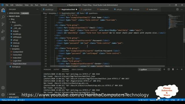Open asgi.py in the file tree
Screen dimensions: 185x104
click(x=16, y=31)
